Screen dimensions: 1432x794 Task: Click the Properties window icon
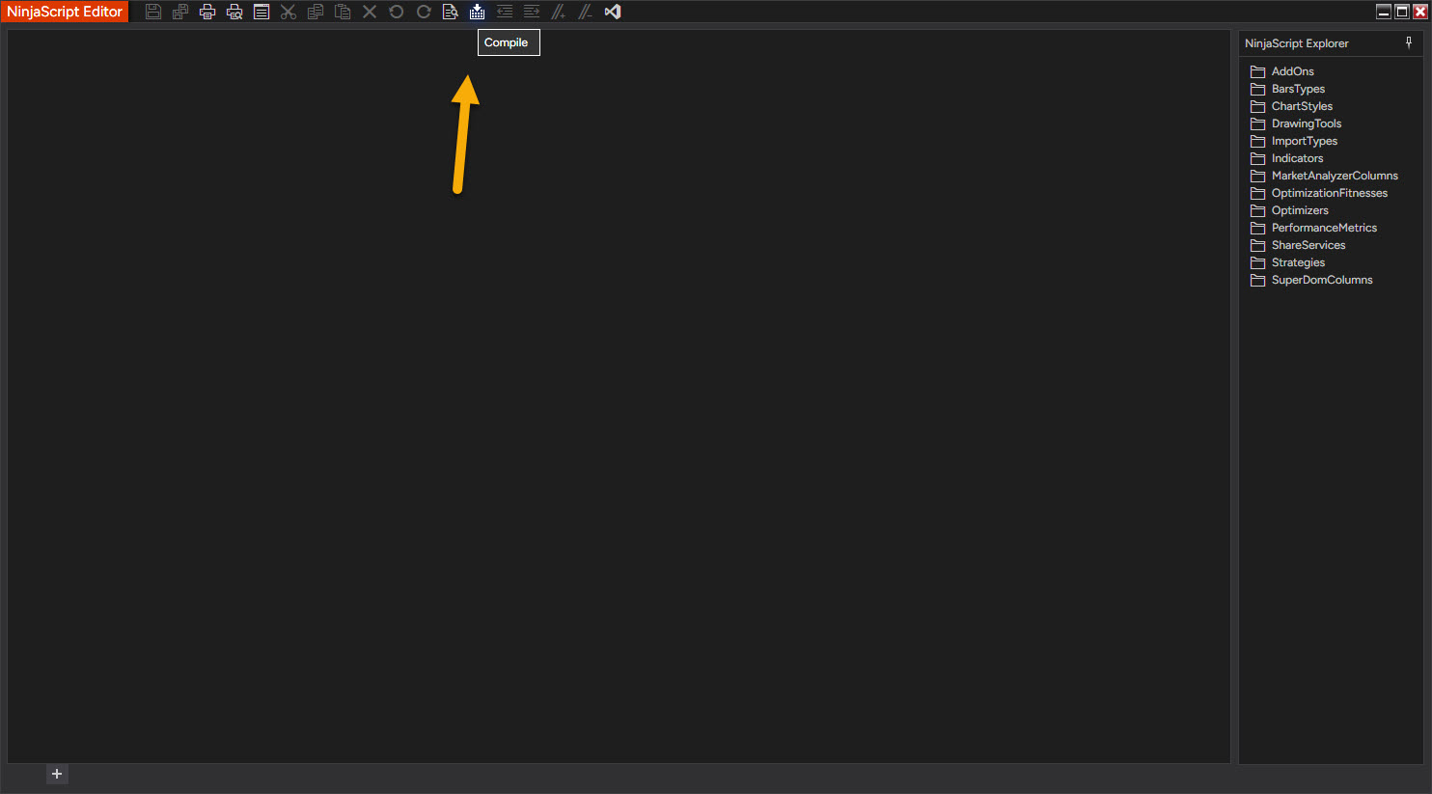click(262, 12)
